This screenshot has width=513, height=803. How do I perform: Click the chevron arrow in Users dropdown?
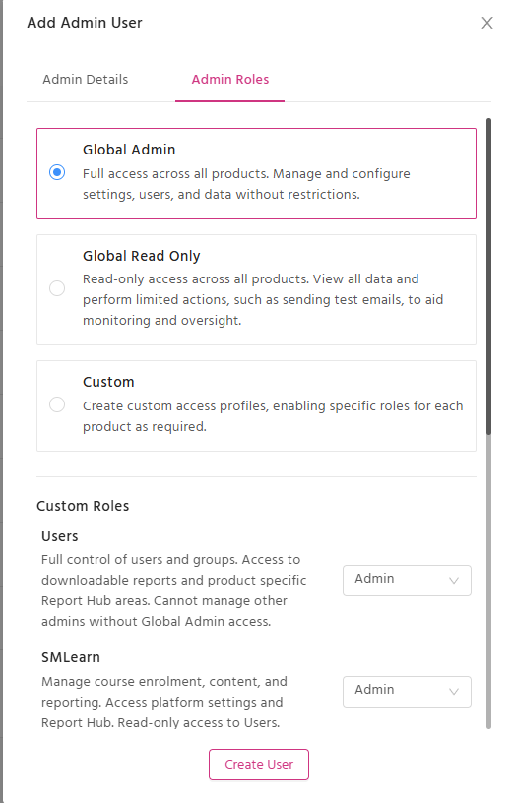click(x=454, y=581)
